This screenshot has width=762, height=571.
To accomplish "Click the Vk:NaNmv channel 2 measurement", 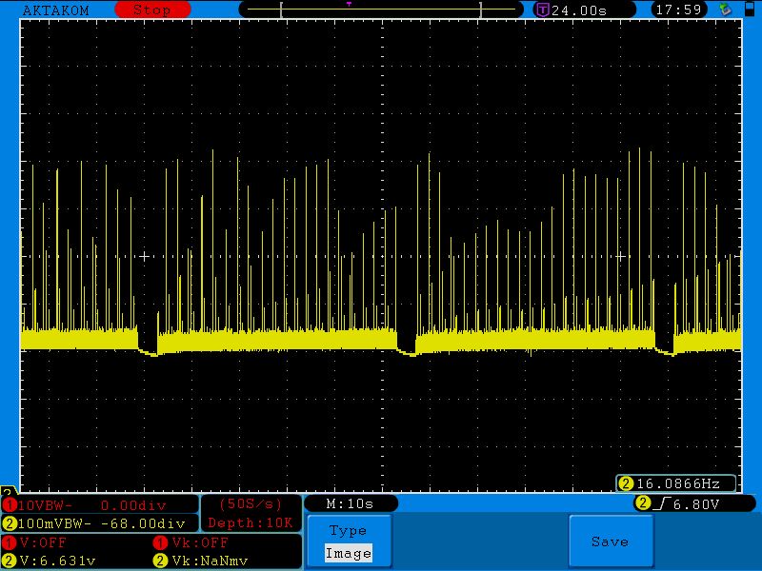I will (x=210, y=561).
